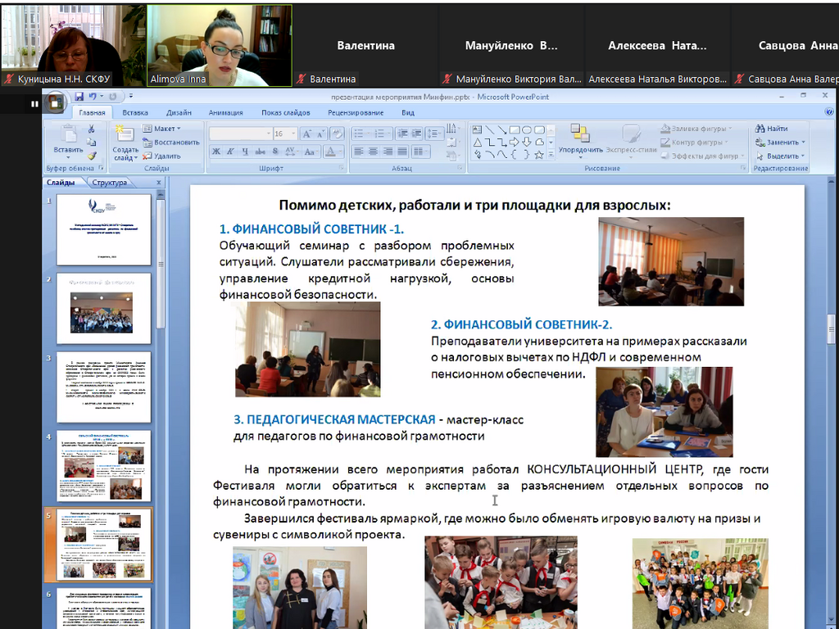This screenshot has width=839, height=629.
Task: Activate the Format Painter brush
Action: tap(92, 156)
